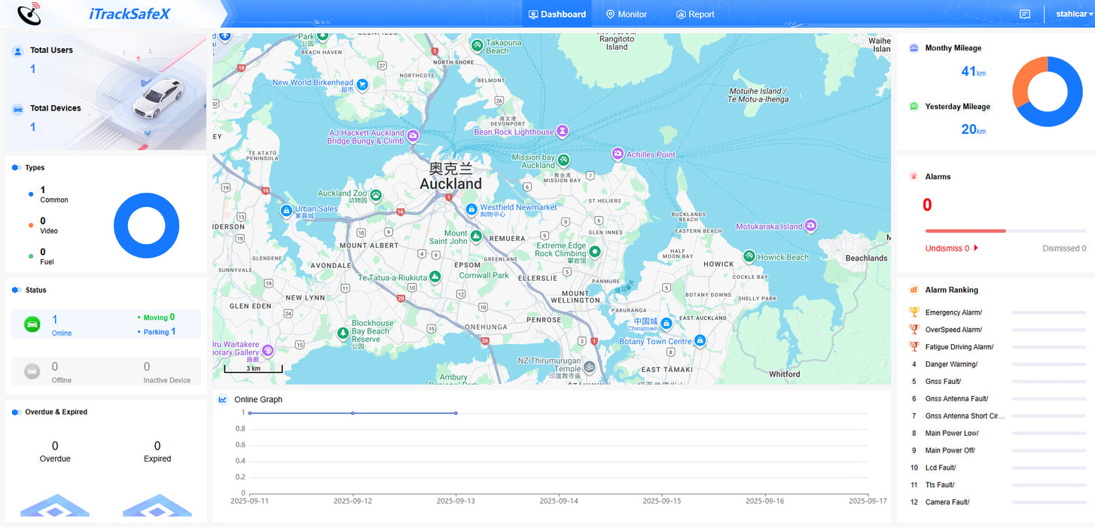Click the Achilles Point map marker
This screenshot has width=1095, height=527.
pos(618,154)
